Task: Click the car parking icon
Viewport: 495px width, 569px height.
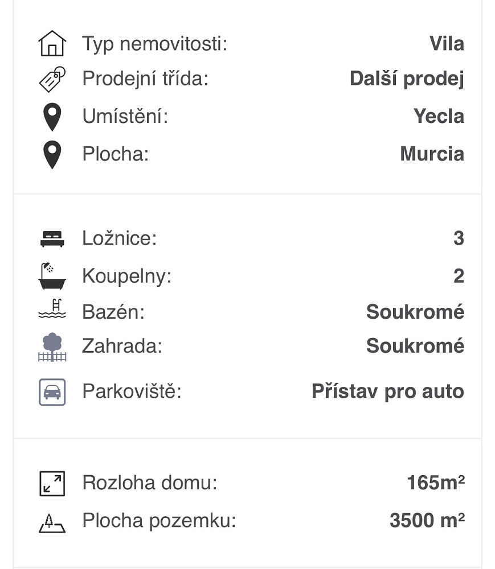Action: click(52, 392)
